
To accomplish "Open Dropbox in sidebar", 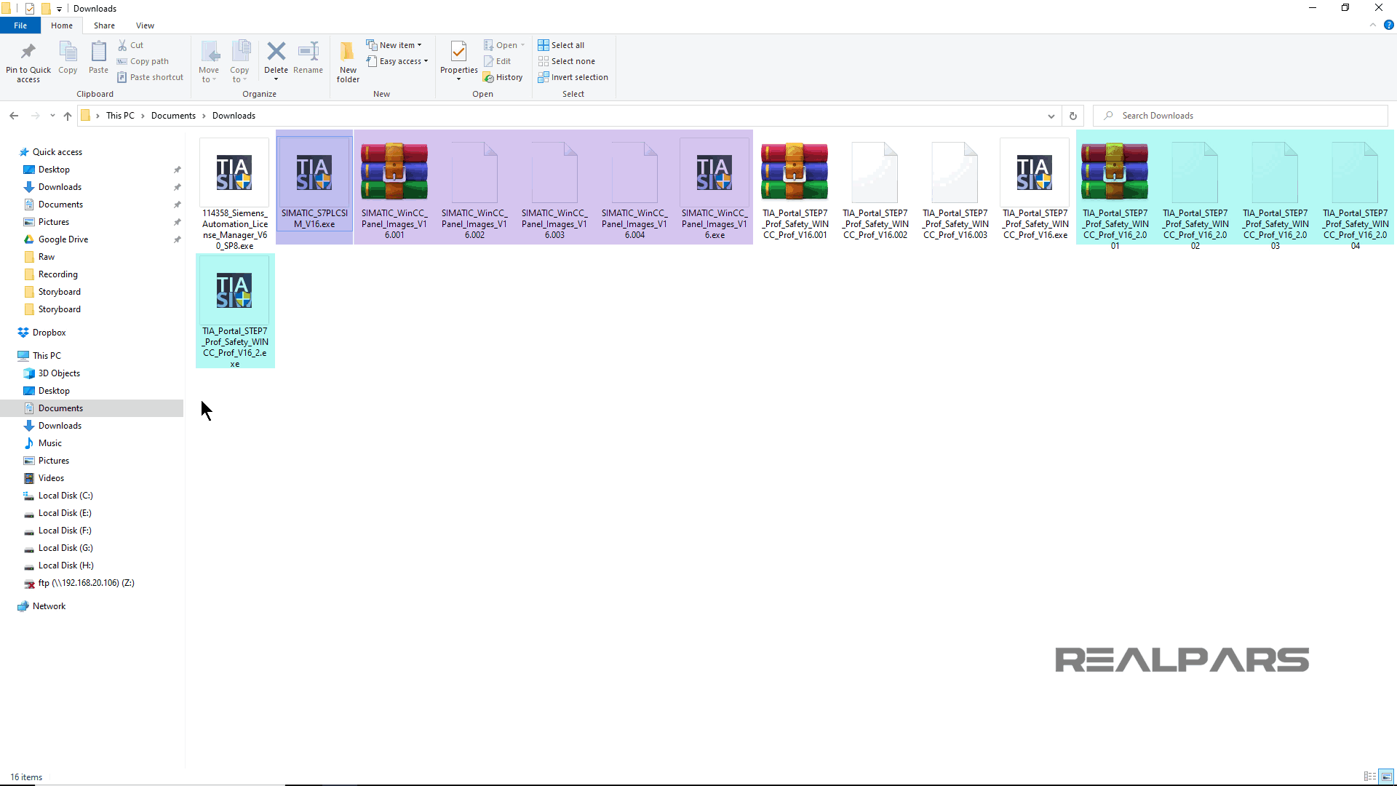I will click(49, 333).
